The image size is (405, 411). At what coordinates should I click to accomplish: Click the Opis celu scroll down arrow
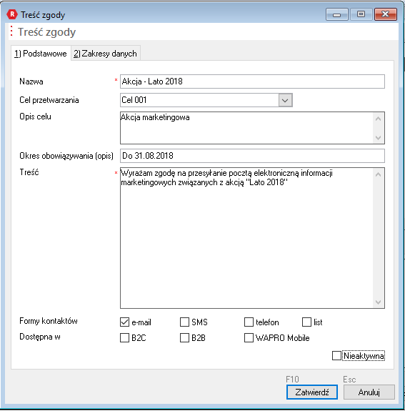(x=378, y=138)
